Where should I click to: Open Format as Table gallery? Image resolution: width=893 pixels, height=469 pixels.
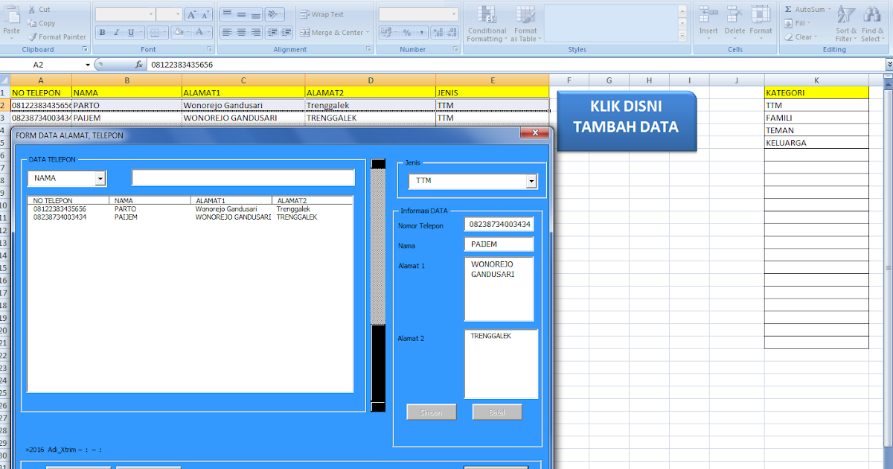point(525,24)
